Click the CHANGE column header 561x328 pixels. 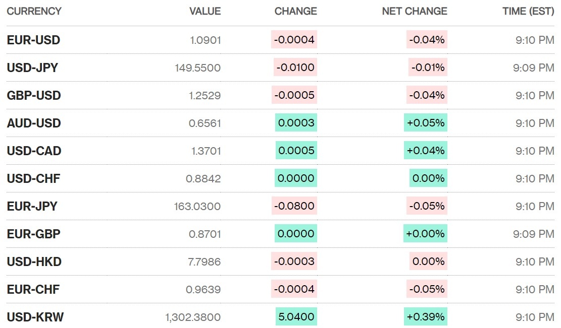coord(295,11)
